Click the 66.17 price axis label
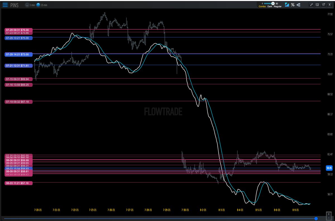The image size is (335, 221). [330, 114]
